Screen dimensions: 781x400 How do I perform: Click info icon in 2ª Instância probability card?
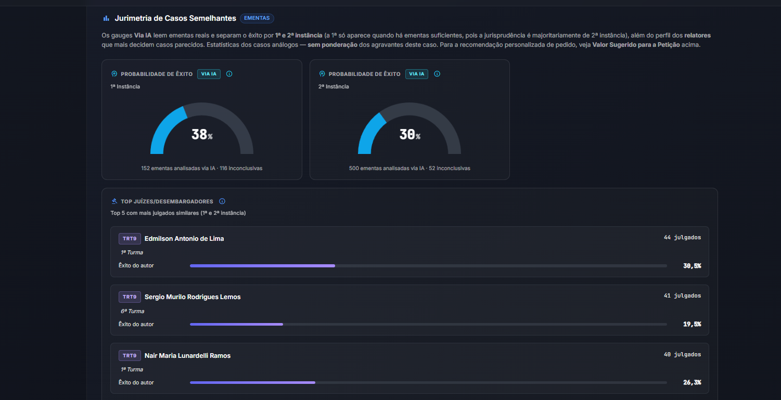point(437,74)
